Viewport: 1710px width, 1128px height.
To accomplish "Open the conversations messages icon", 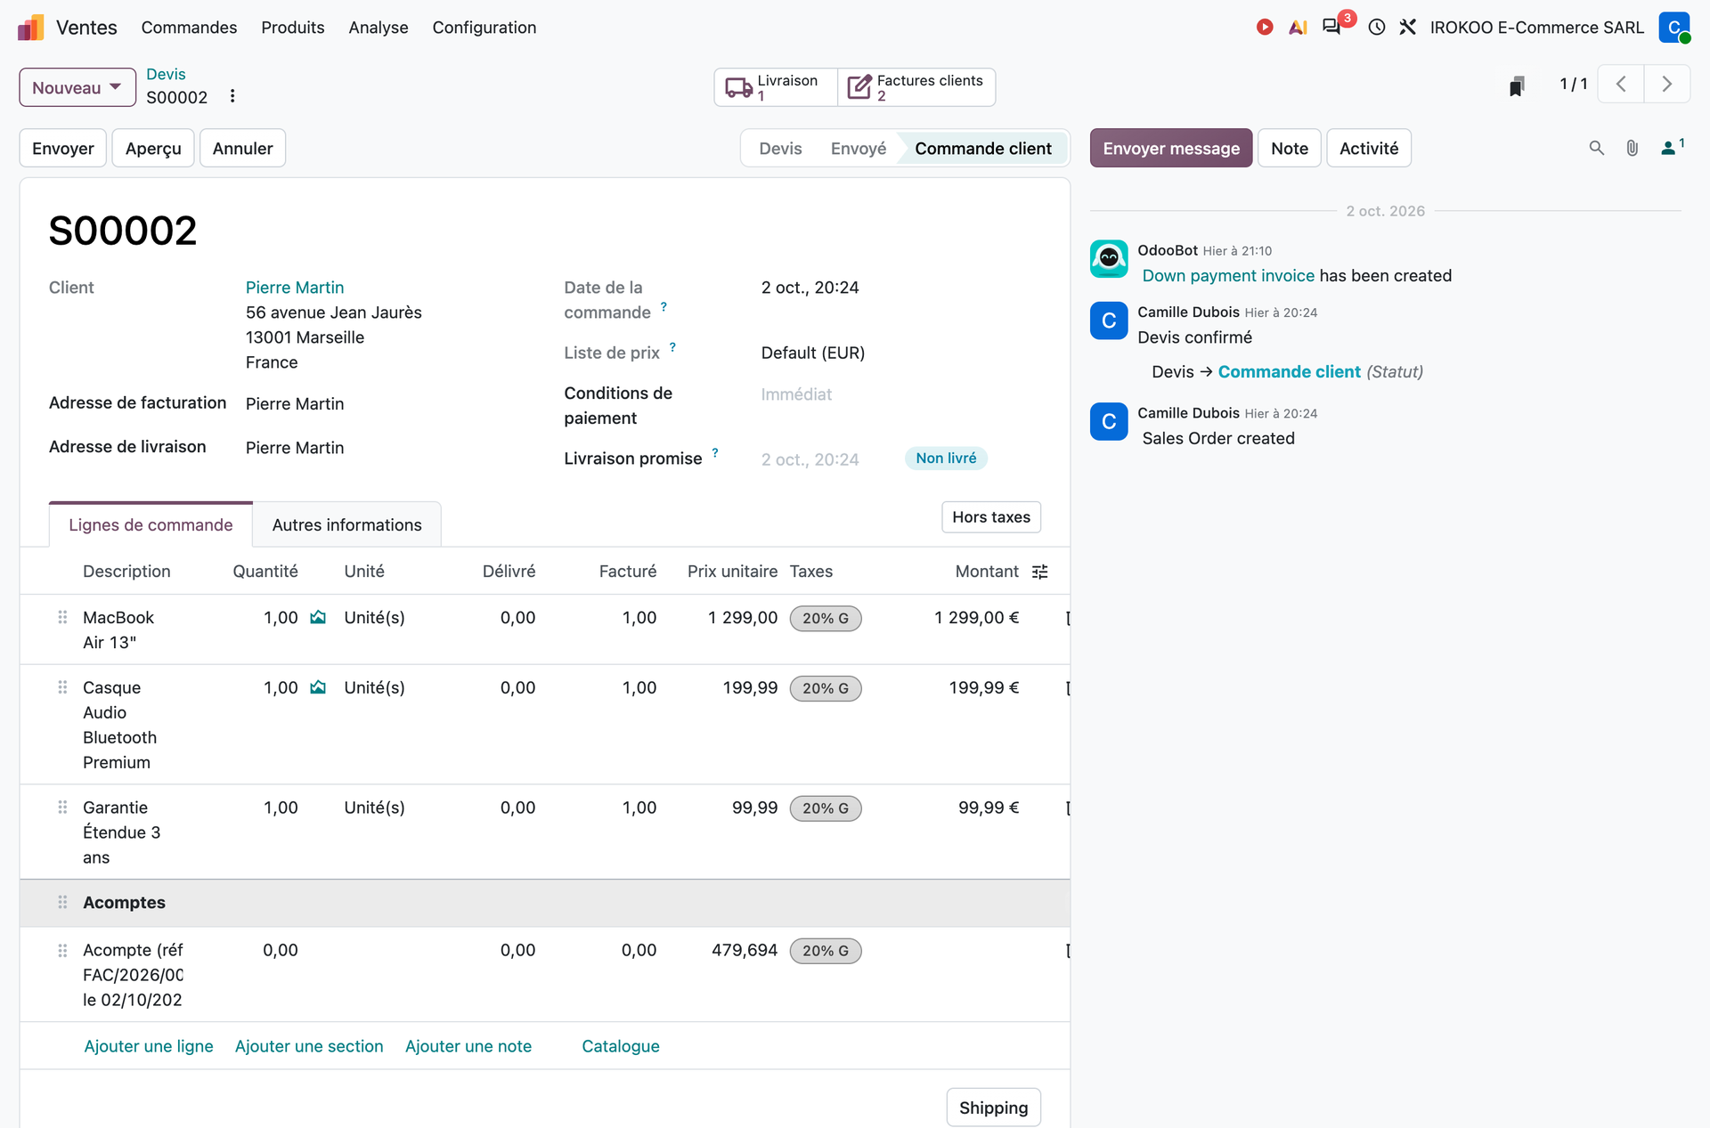I will point(1331,28).
